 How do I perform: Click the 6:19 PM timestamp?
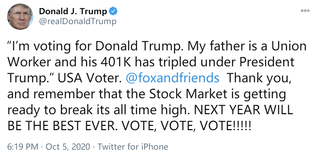pos(22,146)
